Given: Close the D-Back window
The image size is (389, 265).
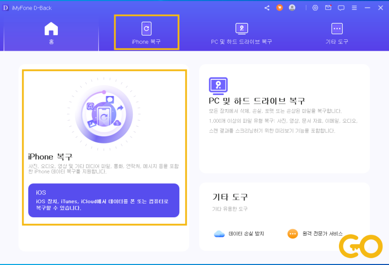Looking at the screenshot, I should (381, 8).
